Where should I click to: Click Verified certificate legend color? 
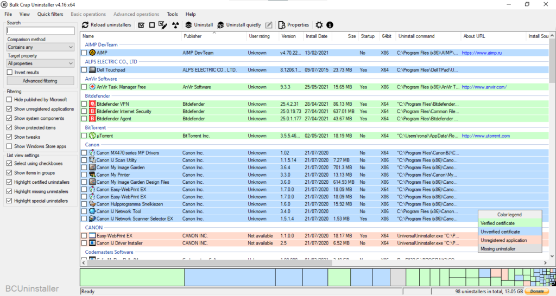pos(510,223)
